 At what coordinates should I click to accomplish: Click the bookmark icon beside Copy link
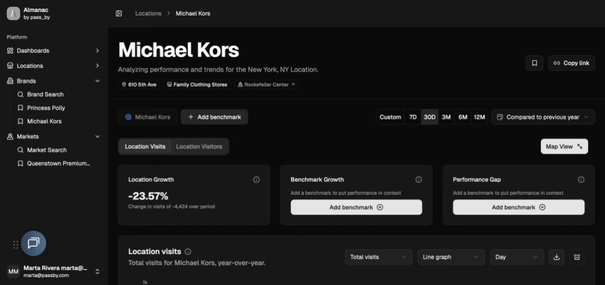[x=535, y=63]
